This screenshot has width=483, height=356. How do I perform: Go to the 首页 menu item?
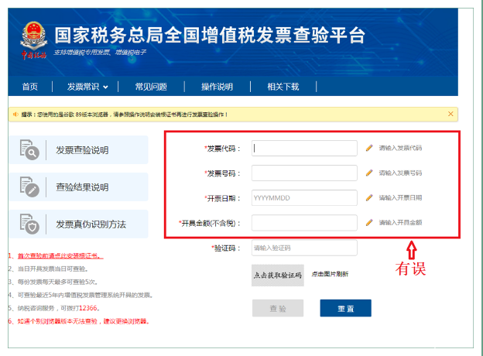click(30, 87)
